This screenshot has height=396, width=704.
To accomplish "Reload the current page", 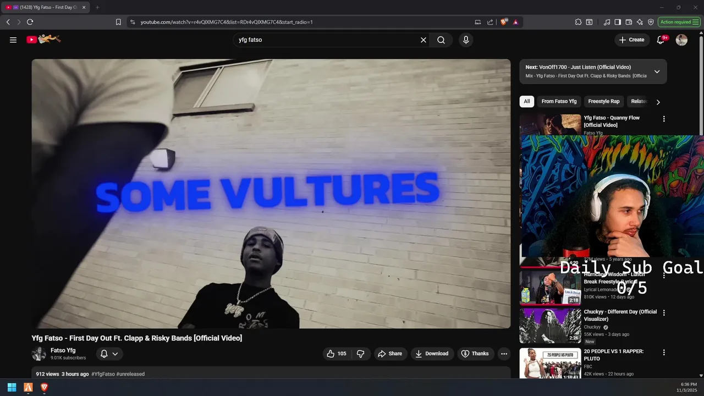I will [30, 22].
